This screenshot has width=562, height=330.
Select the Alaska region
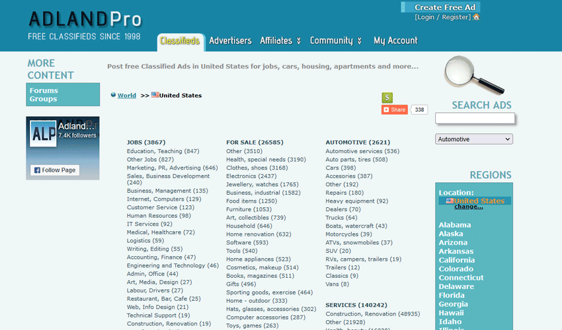pos(451,234)
